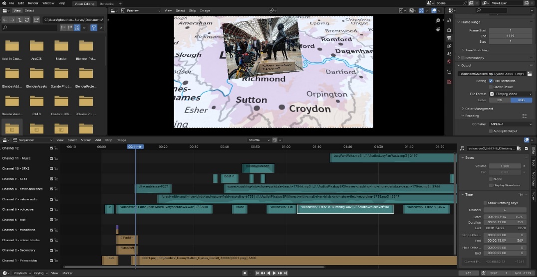Expand the Time Stretching subpanel
Screen dimensions: 537x277
(x=463, y=50)
